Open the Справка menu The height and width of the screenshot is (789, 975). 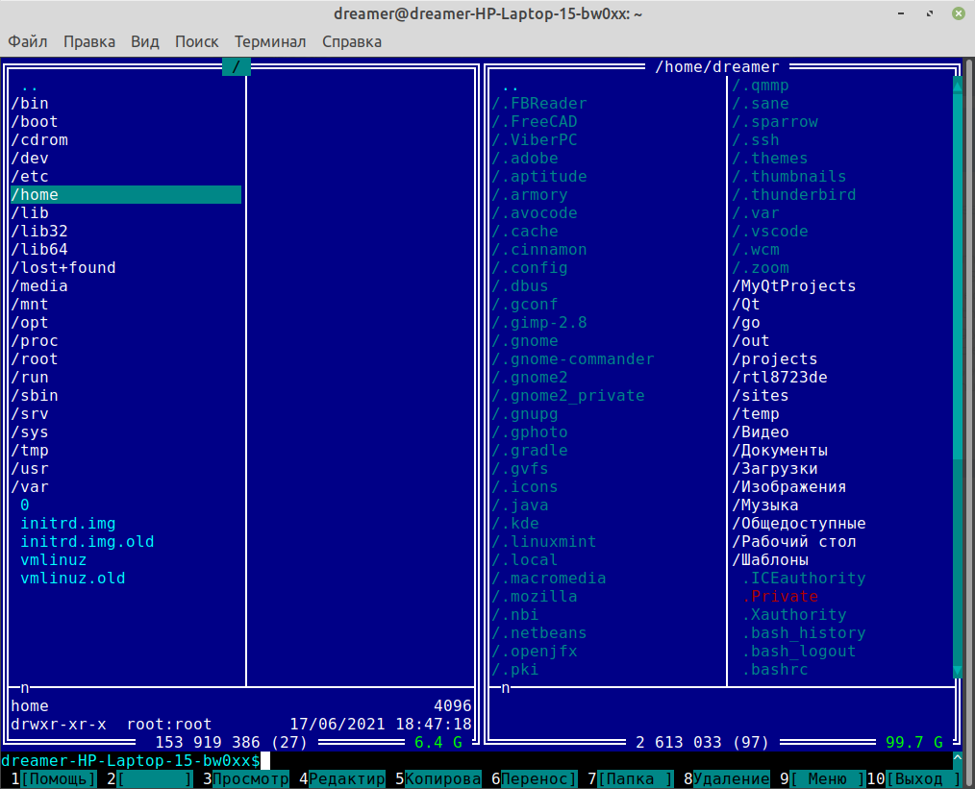click(x=352, y=41)
